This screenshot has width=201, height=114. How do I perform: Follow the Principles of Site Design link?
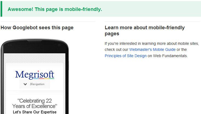click(126, 56)
